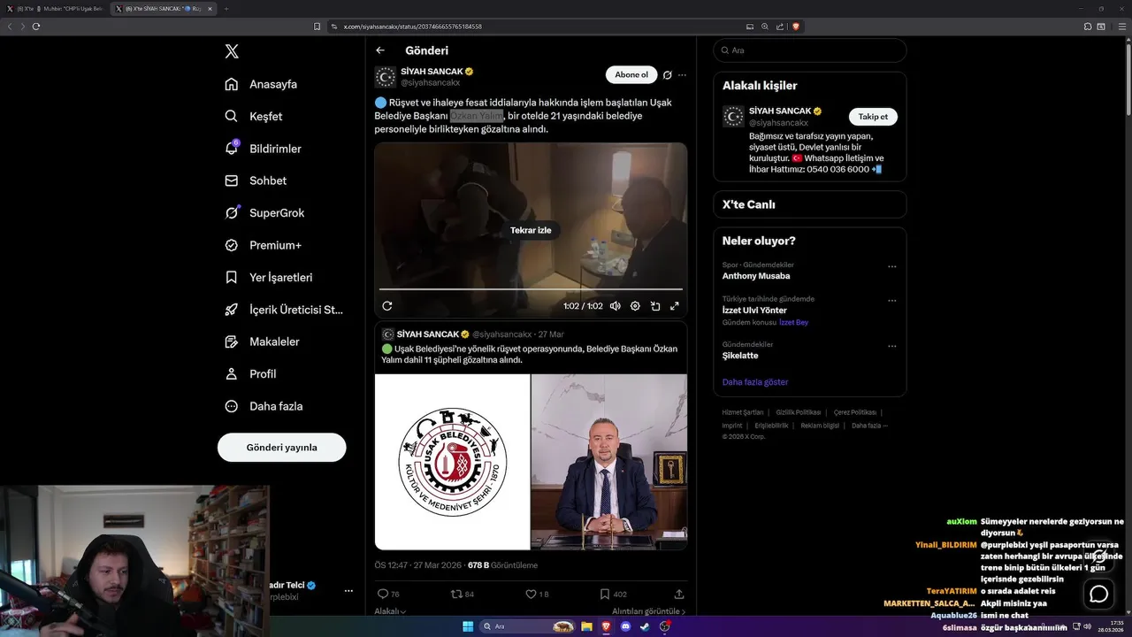
Task: Open Çerez Politikası footer link
Action: point(855,412)
